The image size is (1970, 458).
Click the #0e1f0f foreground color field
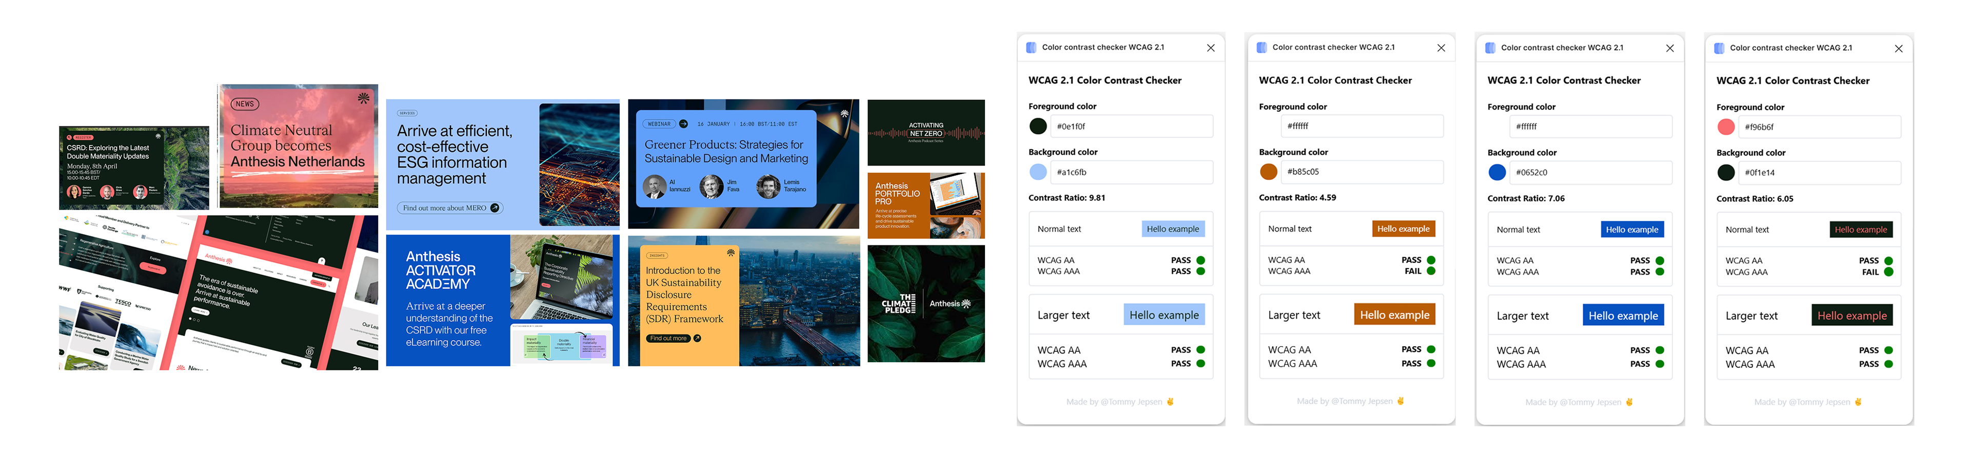click(x=1132, y=126)
